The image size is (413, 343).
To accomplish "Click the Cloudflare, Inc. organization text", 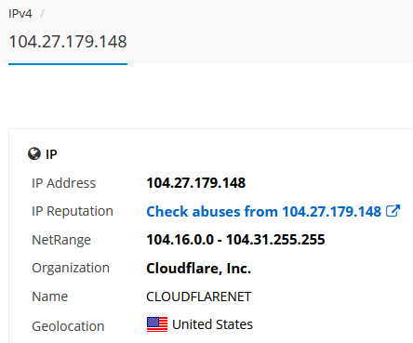I will click(x=198, y=269).
